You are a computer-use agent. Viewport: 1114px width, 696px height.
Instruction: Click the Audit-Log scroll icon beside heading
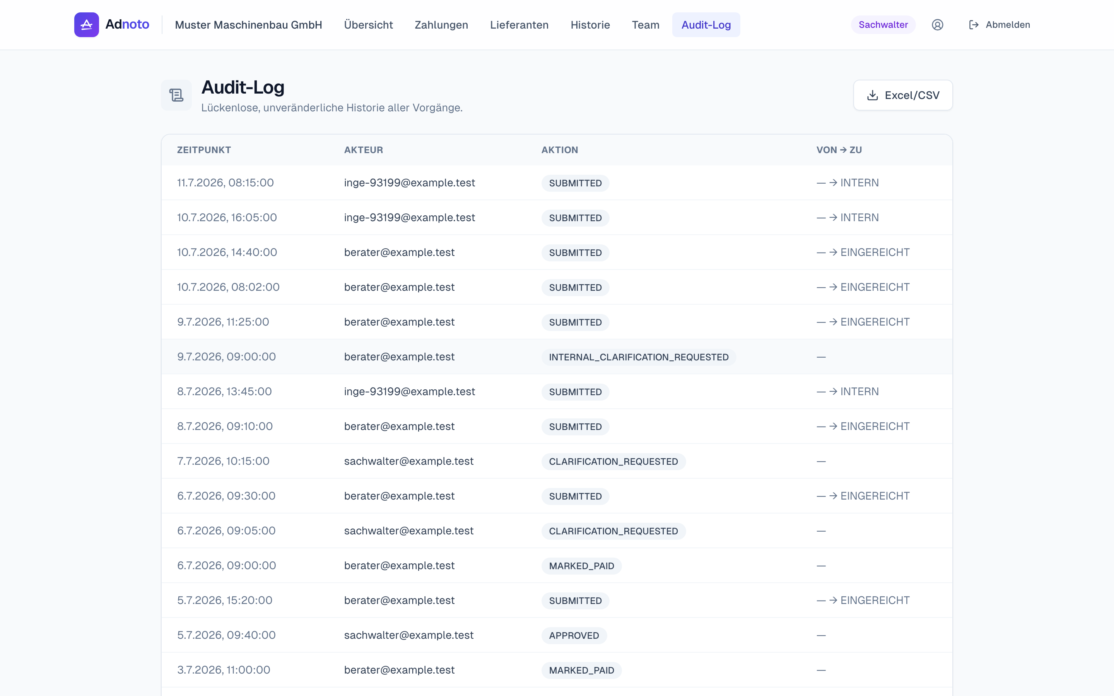pyautogui.click(x=176, y=95)
